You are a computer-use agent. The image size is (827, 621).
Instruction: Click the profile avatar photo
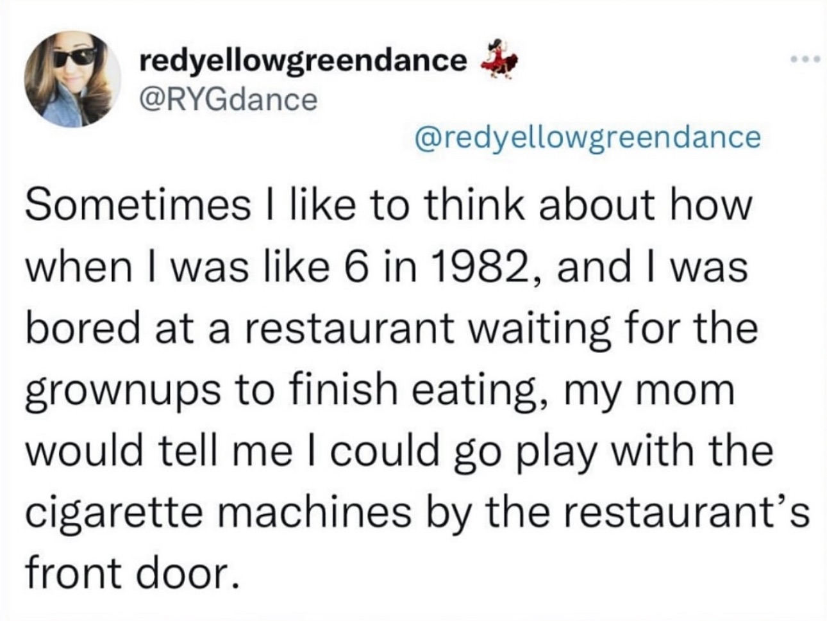(72, 78)
